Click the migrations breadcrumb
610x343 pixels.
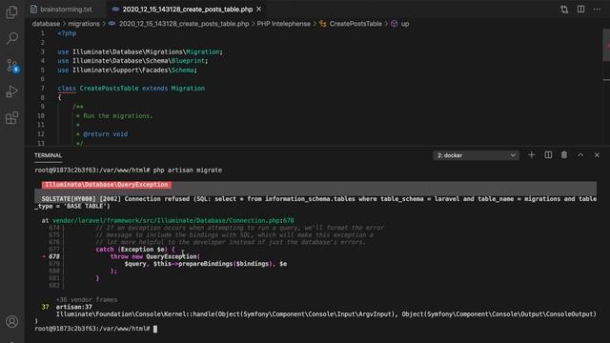pyautogui.click(x=84, y=24)
